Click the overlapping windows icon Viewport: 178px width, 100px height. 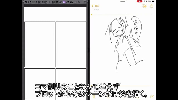pos(46,2)
